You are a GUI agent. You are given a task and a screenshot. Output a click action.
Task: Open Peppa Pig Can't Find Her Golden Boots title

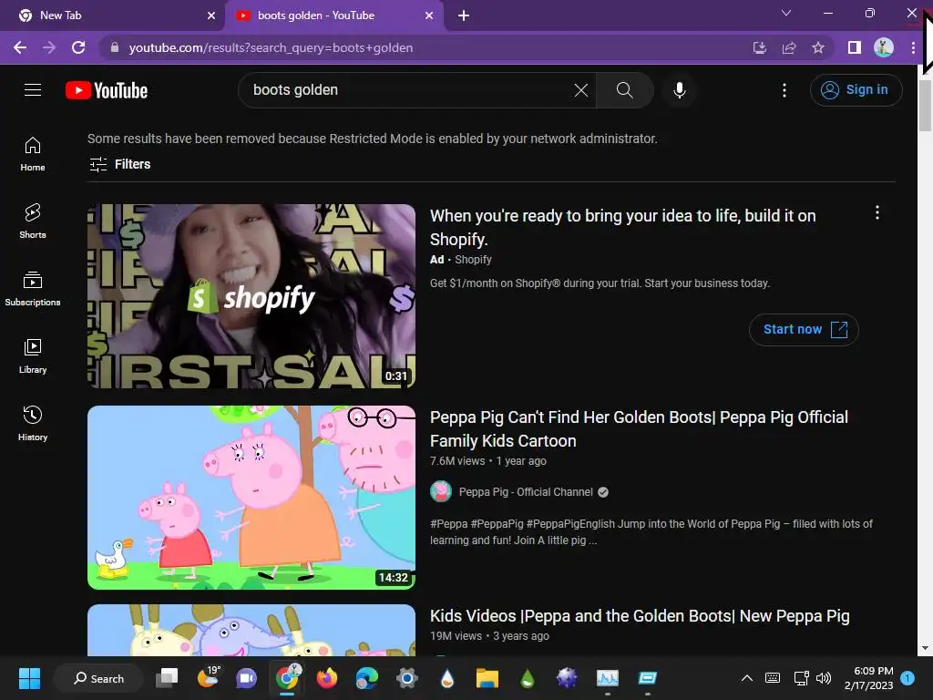click(x=639, y=428)
